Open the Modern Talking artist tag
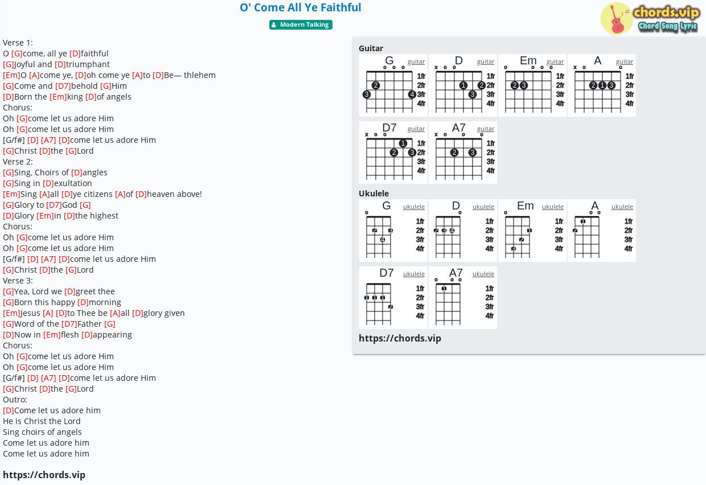The image size is (706, 485). coord(301,24)
